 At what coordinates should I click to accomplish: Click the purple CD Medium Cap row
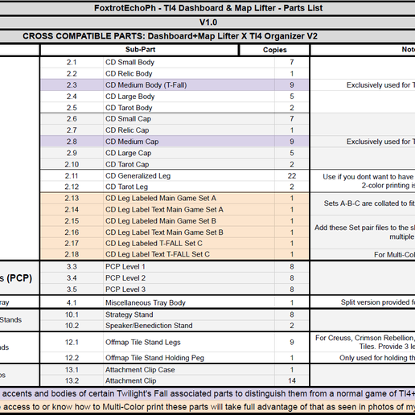click(x=175, y=142)
